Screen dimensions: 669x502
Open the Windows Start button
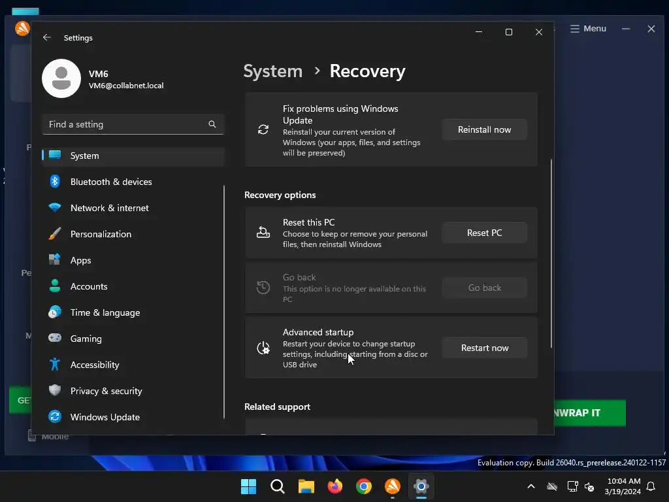pyautogui.click(x=248, y=486)
